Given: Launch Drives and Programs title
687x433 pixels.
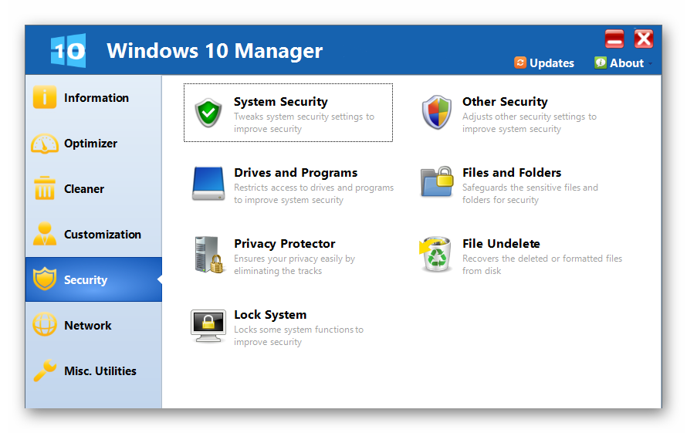Looking at the screenshot, I should pyautogui.click(x=296, y=173).
